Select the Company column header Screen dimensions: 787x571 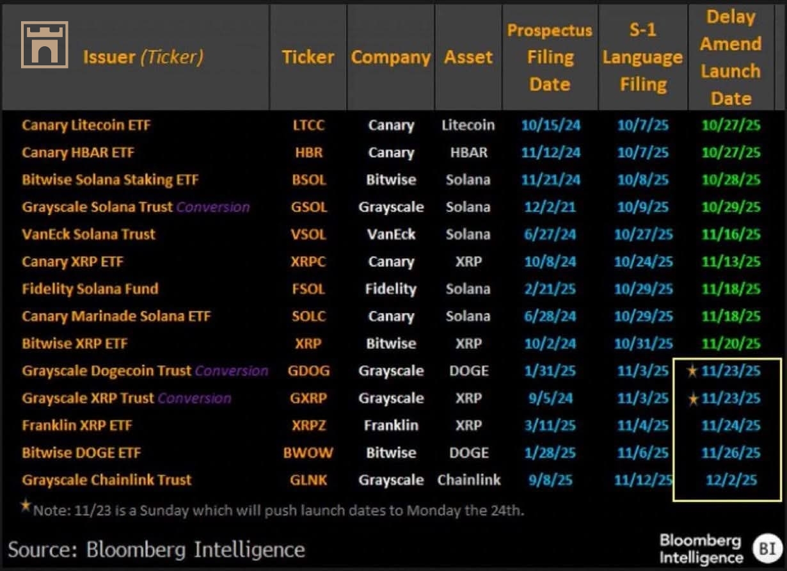tap(390, 57)
